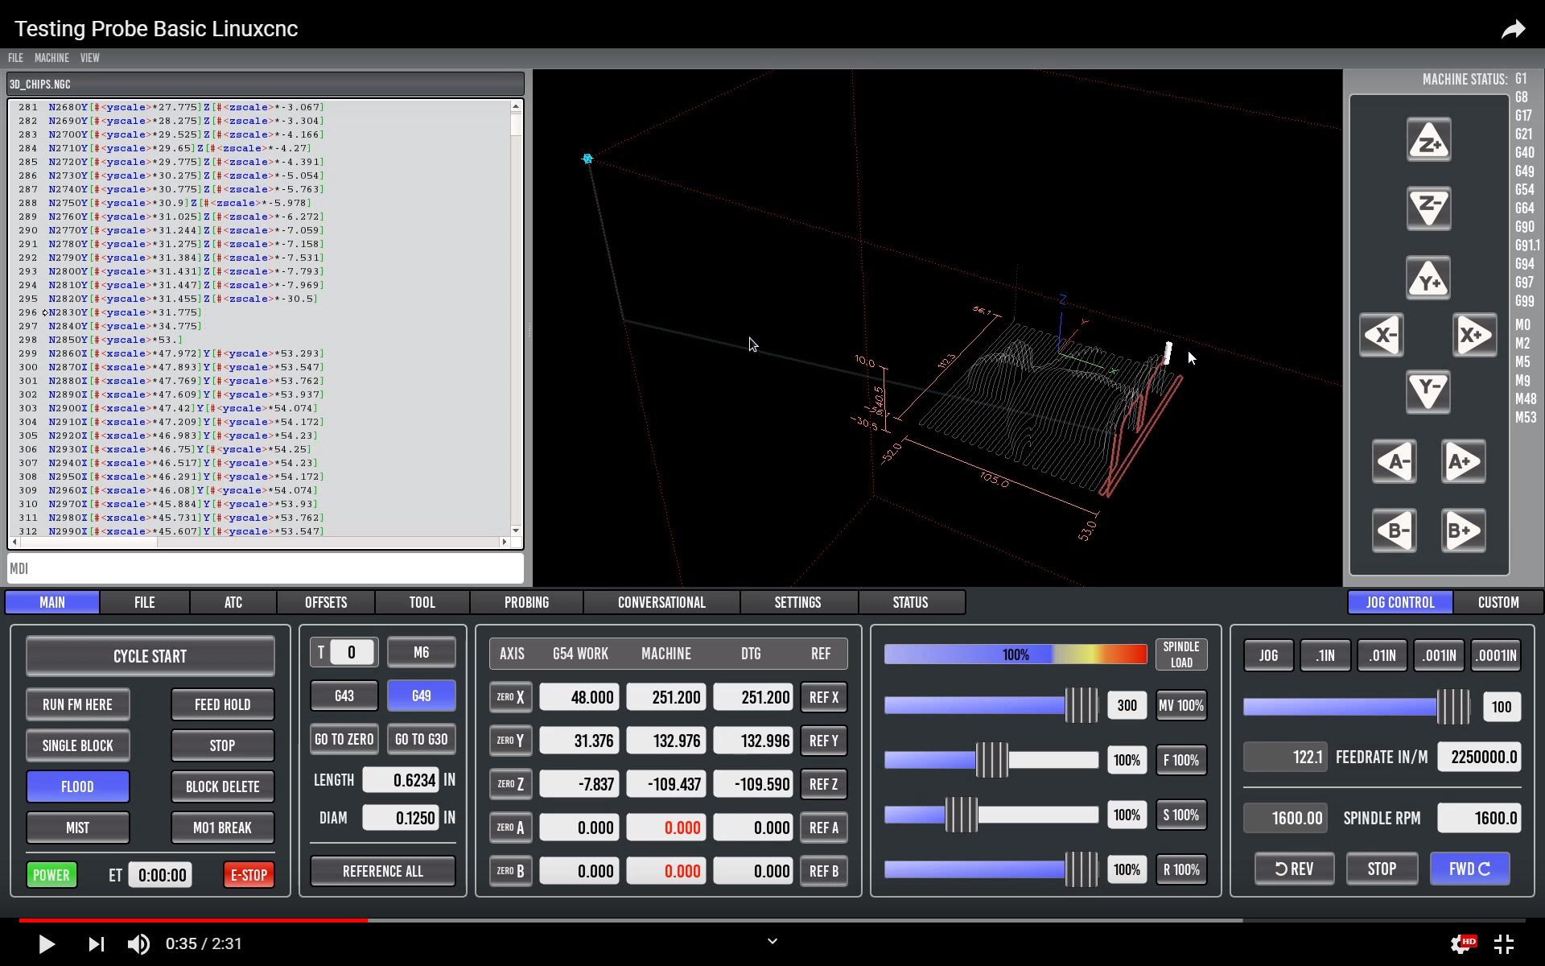The image size is (1545, 966).
Task: Click RUN FM HERE
Action: pos(78,704)
